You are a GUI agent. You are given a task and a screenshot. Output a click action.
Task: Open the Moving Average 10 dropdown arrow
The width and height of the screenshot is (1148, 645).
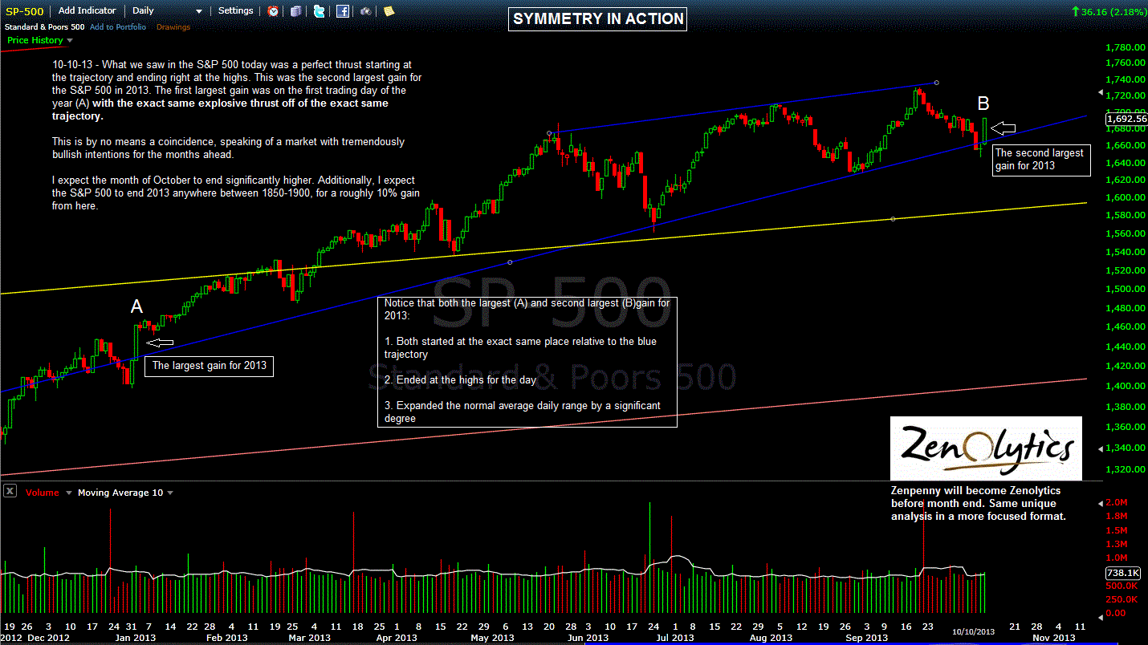point(170,493)
